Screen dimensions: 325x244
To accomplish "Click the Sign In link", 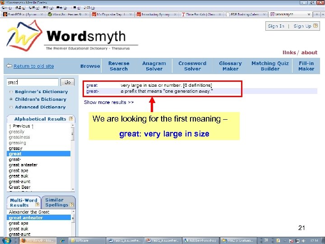I will [276, 26].
